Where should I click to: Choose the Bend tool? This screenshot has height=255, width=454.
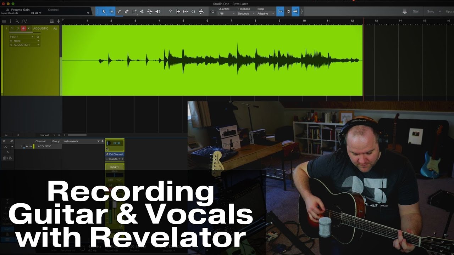(150, 11)
